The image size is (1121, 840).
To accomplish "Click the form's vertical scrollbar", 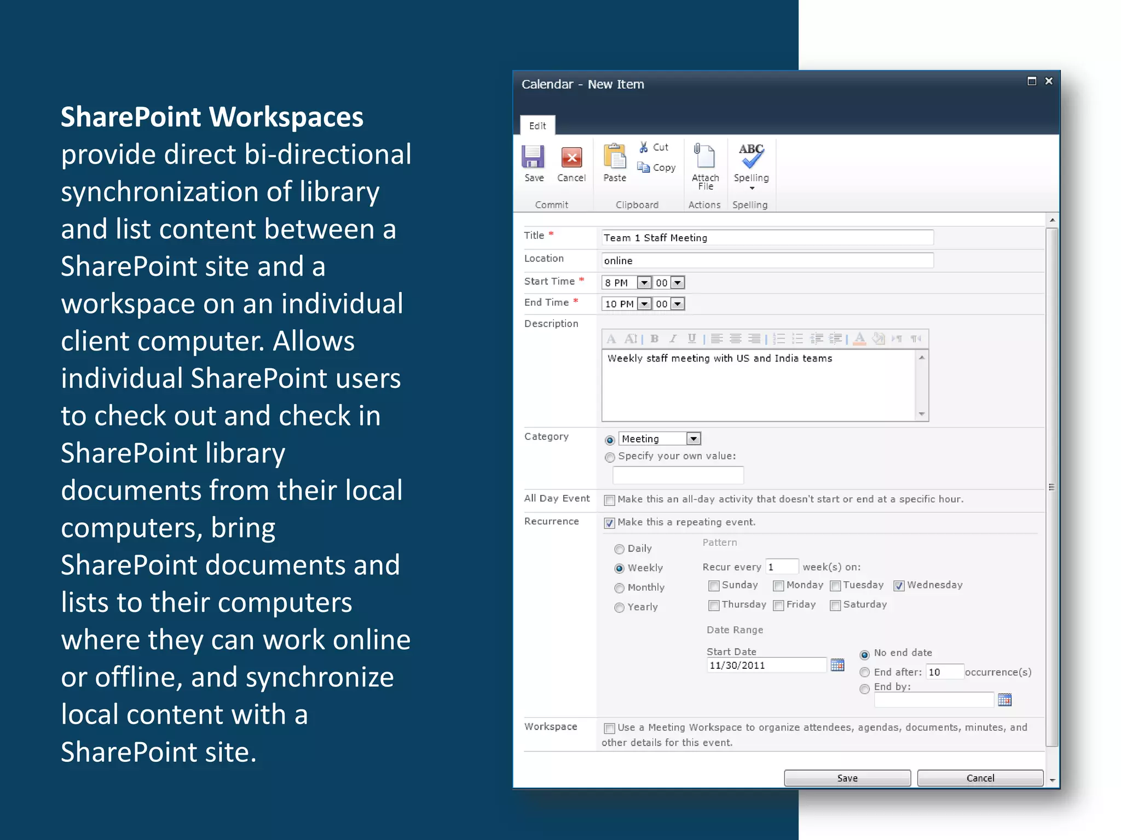I will [1051, 487].
